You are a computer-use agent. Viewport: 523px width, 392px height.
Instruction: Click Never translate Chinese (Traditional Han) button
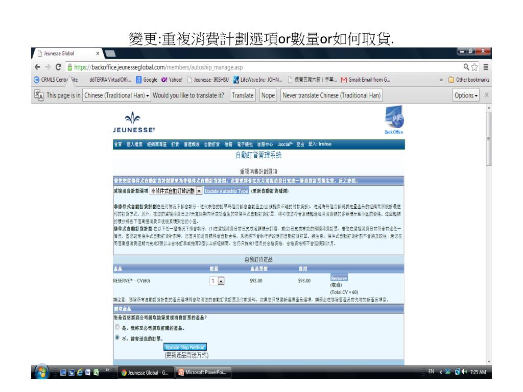click(x=331, y=95)
